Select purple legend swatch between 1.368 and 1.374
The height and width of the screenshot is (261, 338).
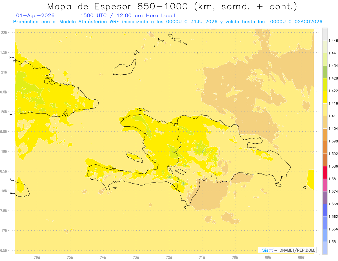click(x=325, y=198)
